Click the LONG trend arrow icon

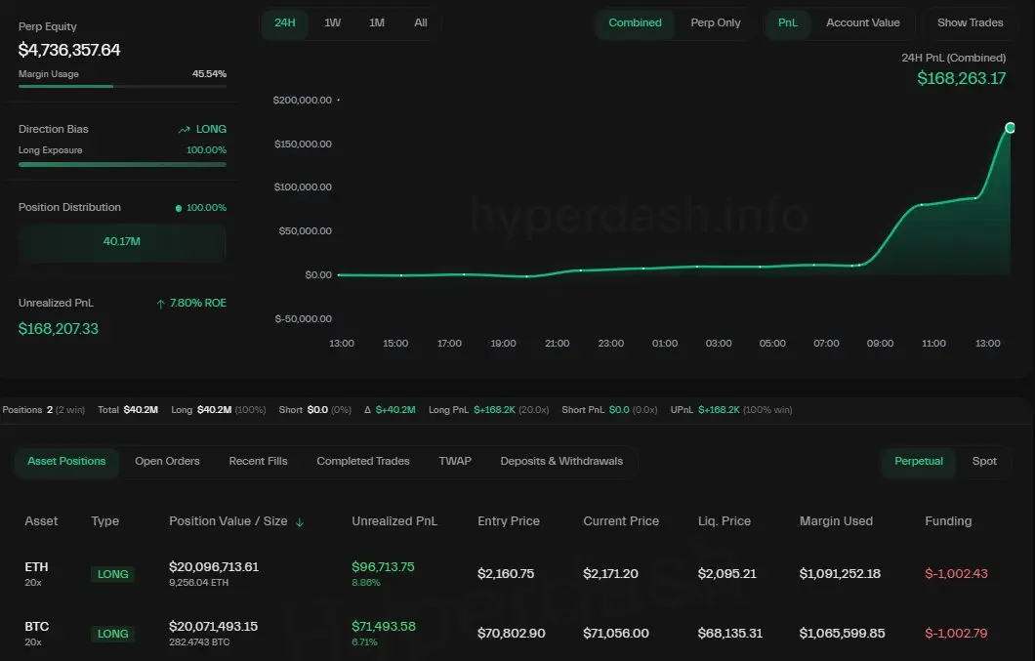184,129
